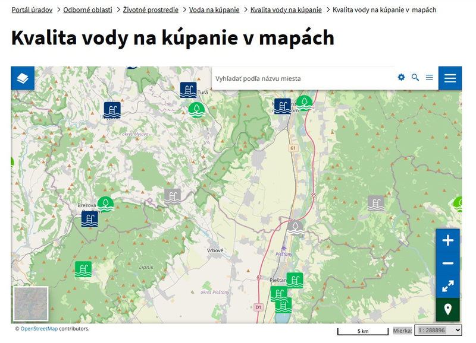Select green natural water marker at right map edge

point(458,204)
